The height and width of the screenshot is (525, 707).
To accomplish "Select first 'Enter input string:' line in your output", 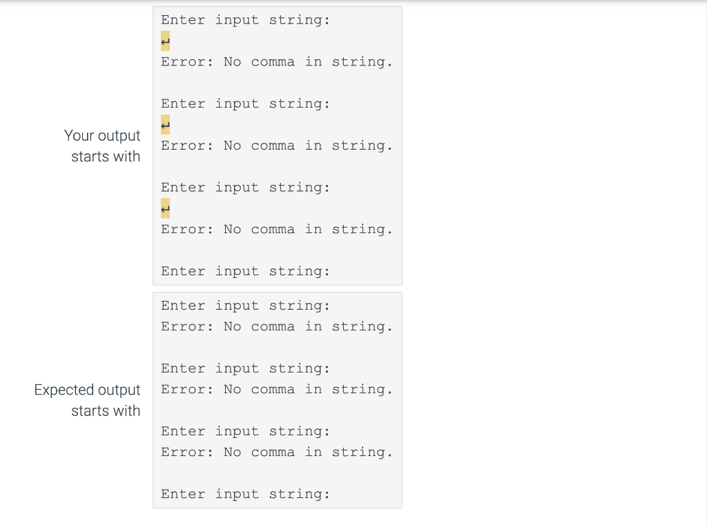I will (x=245, y=20).
